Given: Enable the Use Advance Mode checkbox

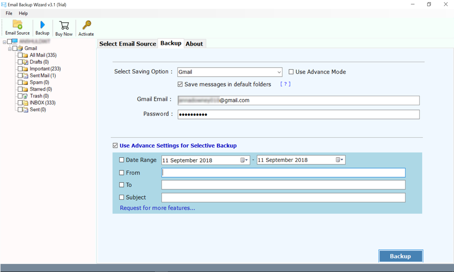Looking at the screenshot, I should (x=291, y=72).
